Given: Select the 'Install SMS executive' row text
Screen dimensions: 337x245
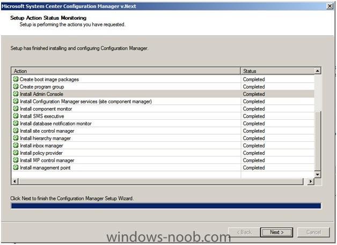Looking at the screenshot, I should point(42,116).
